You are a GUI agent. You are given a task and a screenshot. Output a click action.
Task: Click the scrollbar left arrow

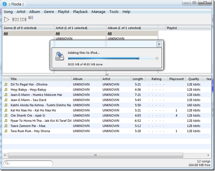(x=5, y=155)
